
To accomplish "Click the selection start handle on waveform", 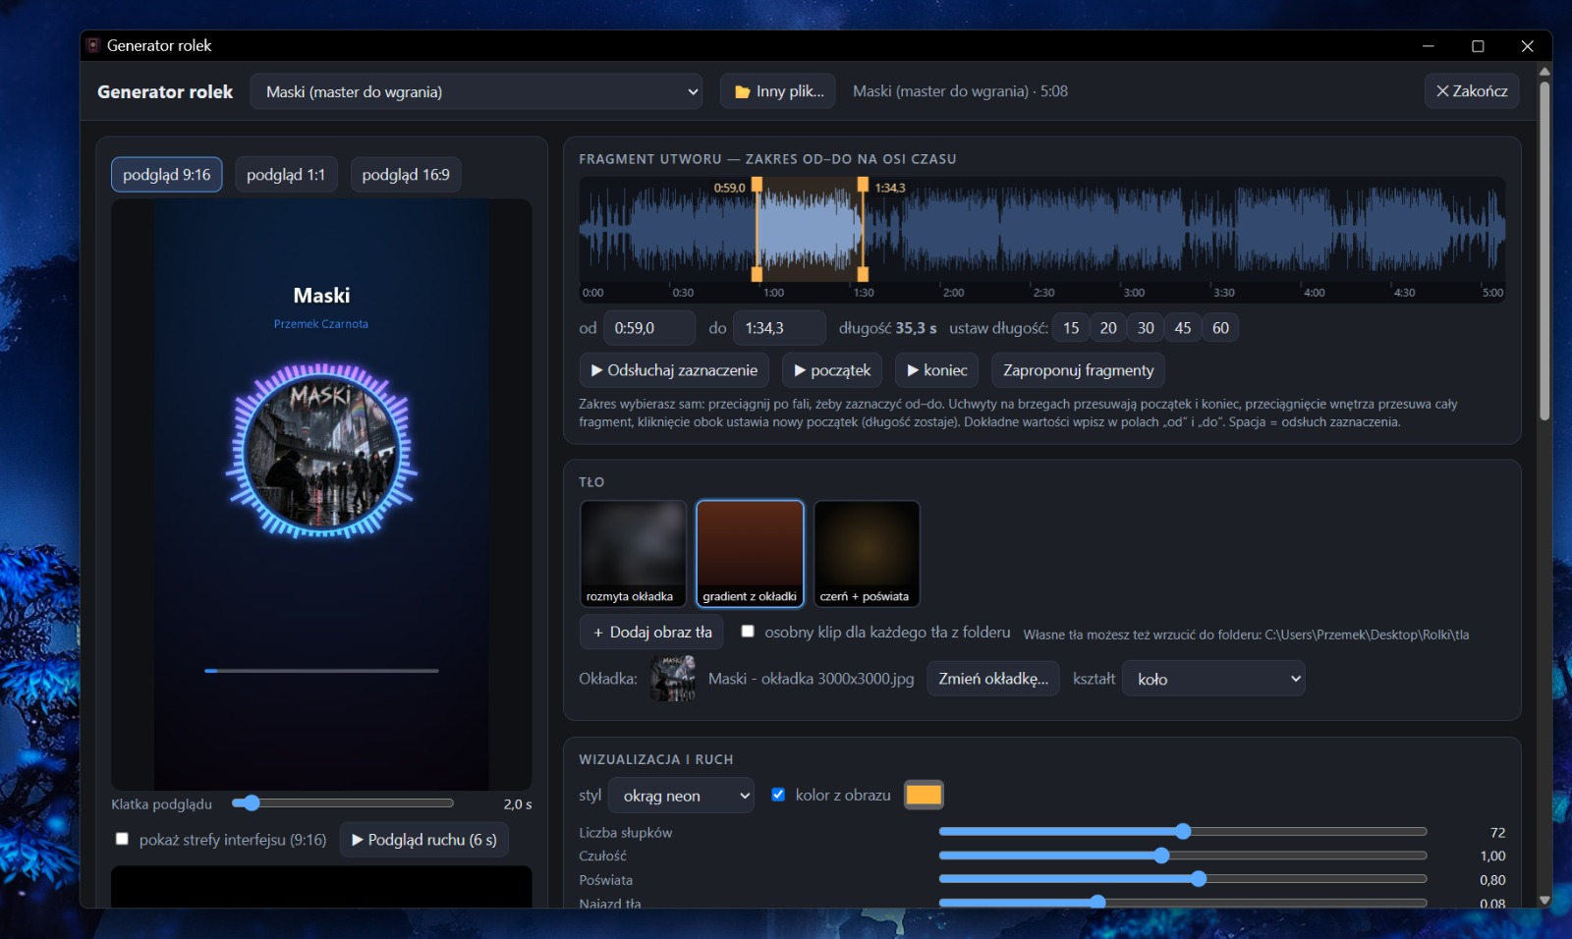I will pyautogui.click(x=757, y=230).
